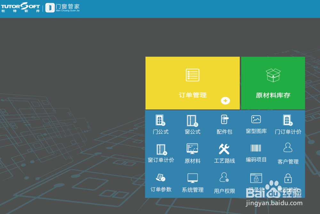Screen dimensions: 320x214
Task: Open the 窗型图库 image gallery icon
Action: click(x=256, y=119)
